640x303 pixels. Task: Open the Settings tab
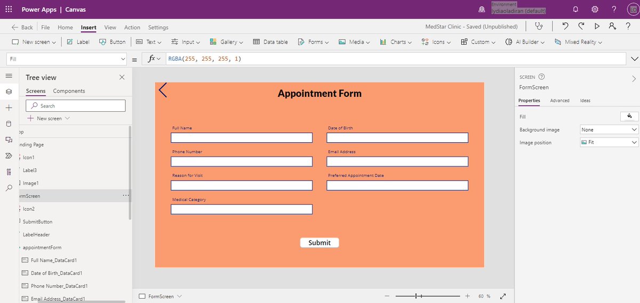pos(158,27)
